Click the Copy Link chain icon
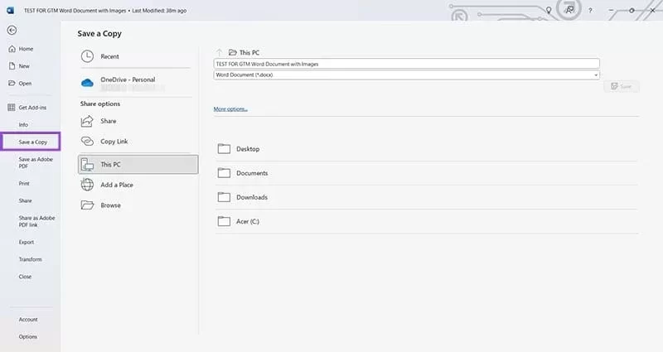This screenshot has width=663, height=352. tap(88, 142)
